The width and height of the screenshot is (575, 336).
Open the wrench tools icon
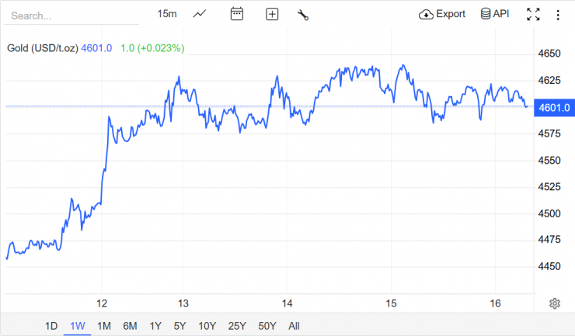303,15
